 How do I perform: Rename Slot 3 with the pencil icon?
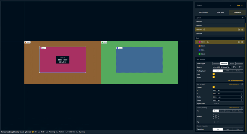tap(208, 42)
